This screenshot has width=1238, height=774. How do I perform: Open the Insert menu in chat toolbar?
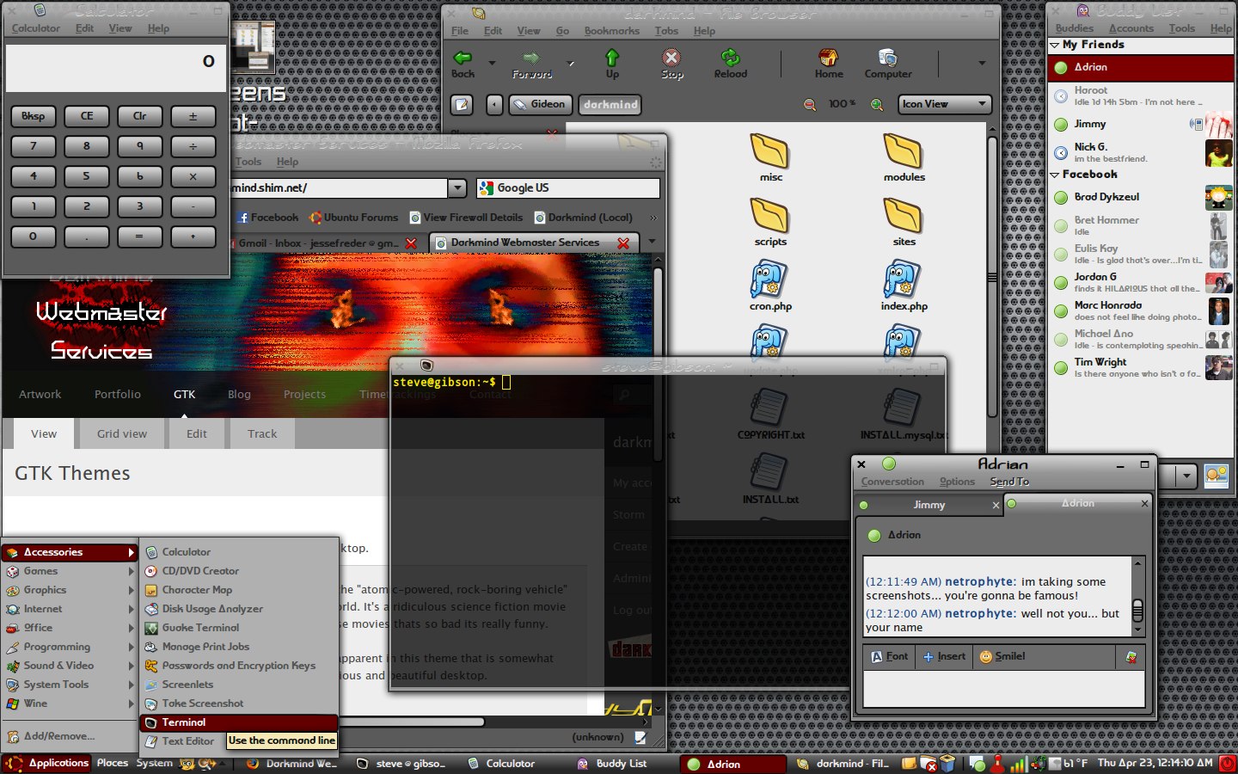pyautogui.click(x=944, y=656)
